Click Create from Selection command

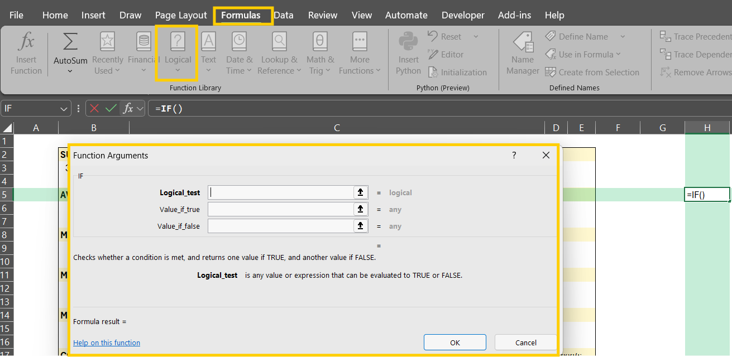click(x=592, y=73)
